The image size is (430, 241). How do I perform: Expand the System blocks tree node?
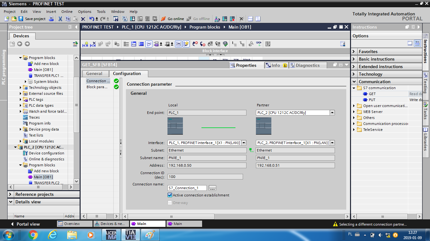point(26,82)
